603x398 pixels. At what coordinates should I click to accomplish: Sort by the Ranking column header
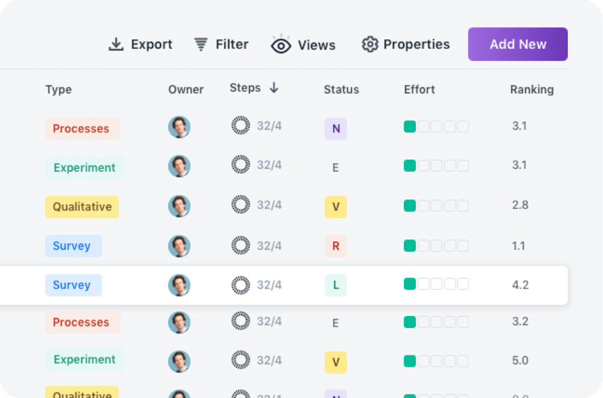pos(532,90)
